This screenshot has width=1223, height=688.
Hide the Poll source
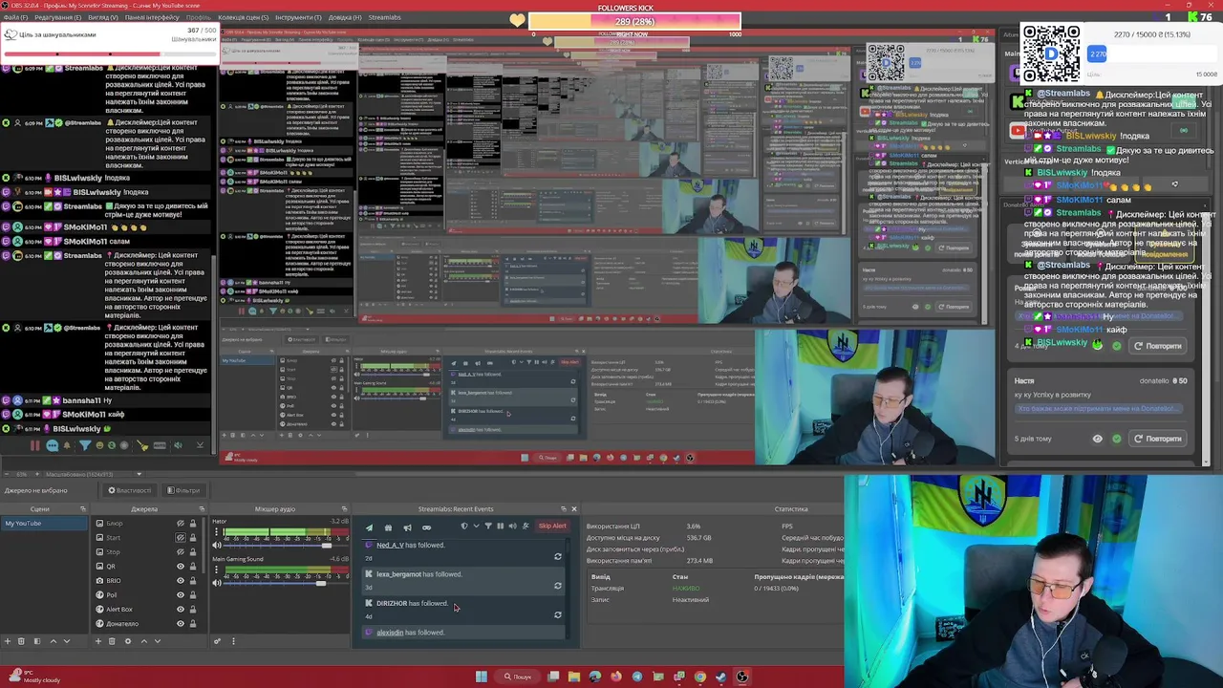click(x=180, y=595)
